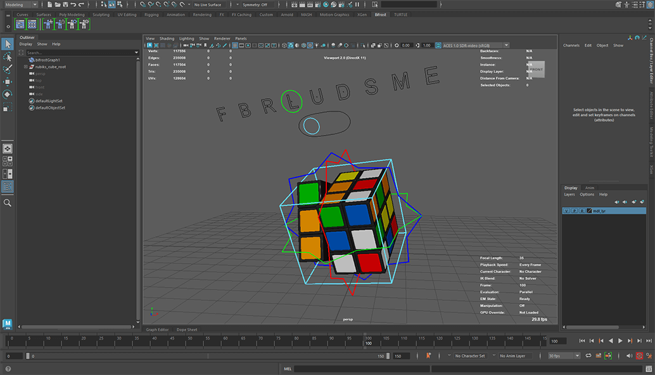Switch to the Poly Modeling shelf tab
The height and width of the screenshot is (375, 655).
pos(72,15)
